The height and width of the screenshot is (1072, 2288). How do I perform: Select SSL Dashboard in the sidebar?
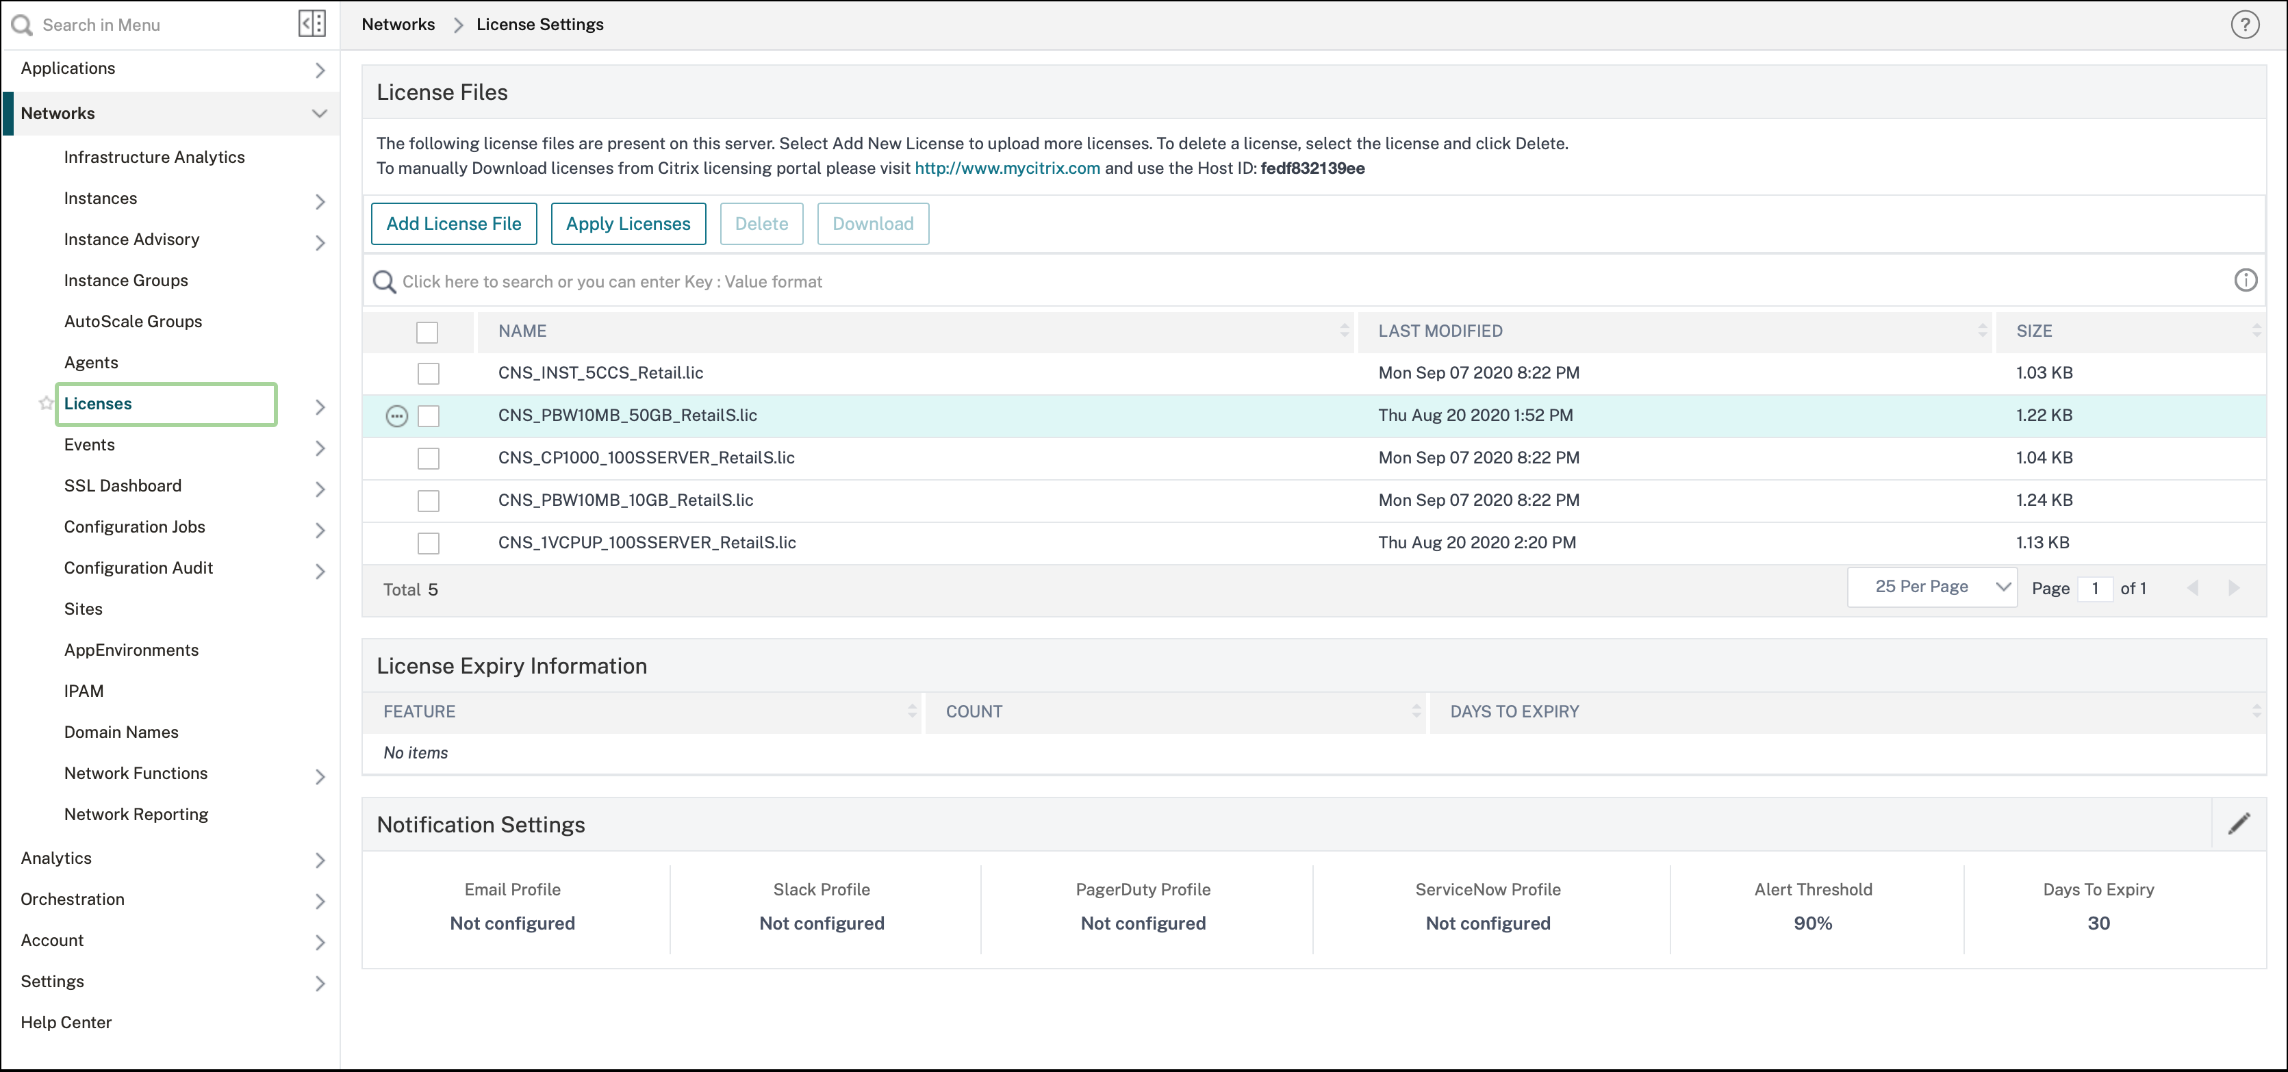click(123, 486)
